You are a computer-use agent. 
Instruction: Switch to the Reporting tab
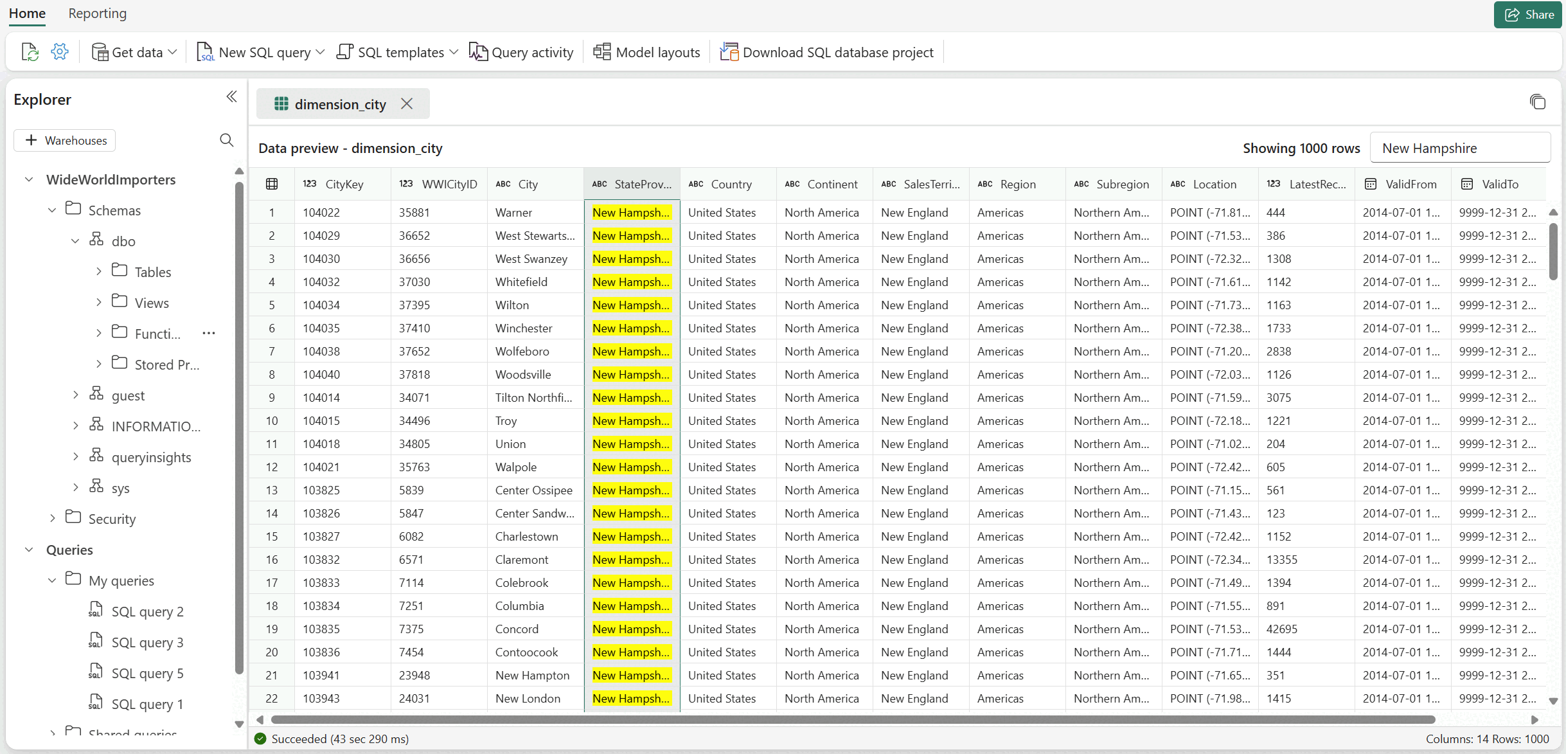pos(98,13)
